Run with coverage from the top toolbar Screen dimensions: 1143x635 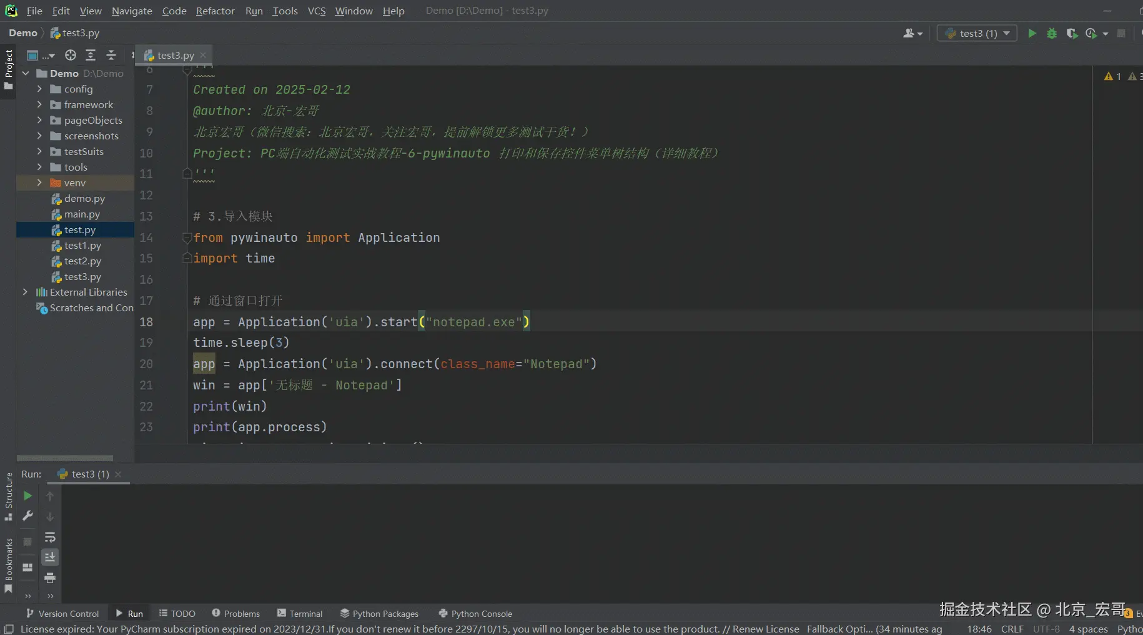(x=1072, y=33)
